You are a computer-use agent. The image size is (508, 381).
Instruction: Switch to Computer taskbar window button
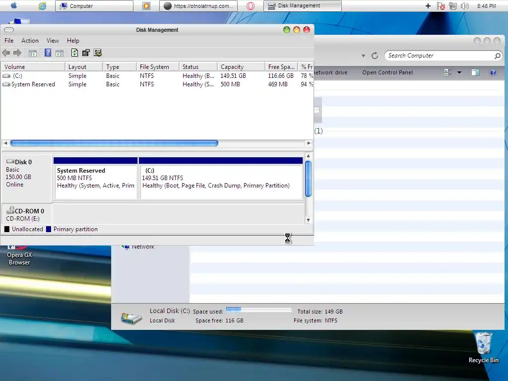94,6
